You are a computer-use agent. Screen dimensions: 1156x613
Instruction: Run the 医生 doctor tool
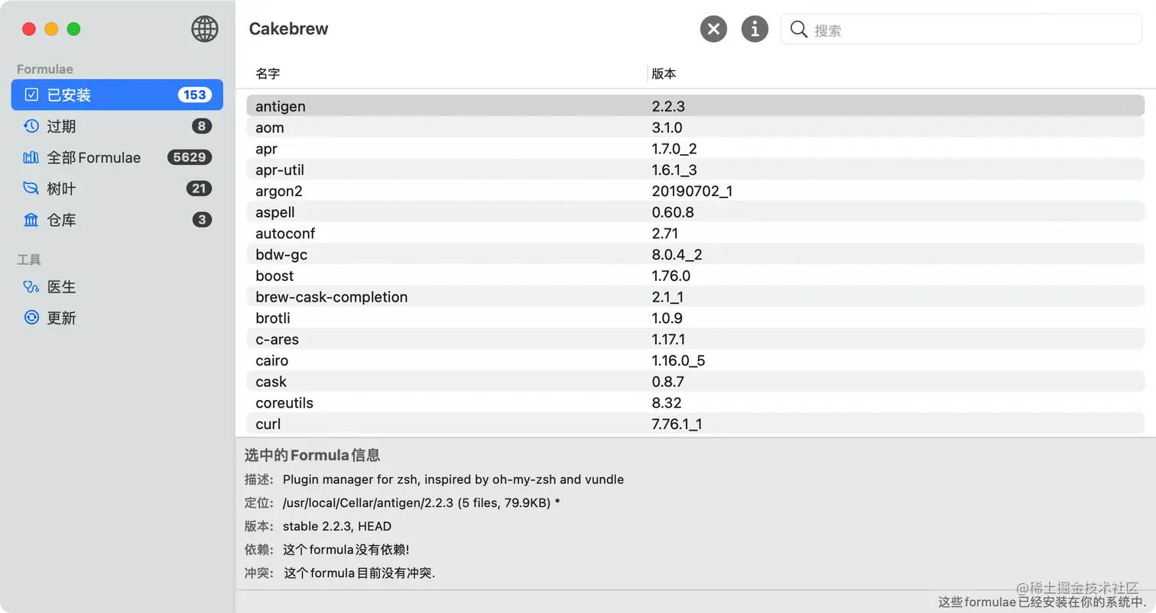(x=117, y=287)
